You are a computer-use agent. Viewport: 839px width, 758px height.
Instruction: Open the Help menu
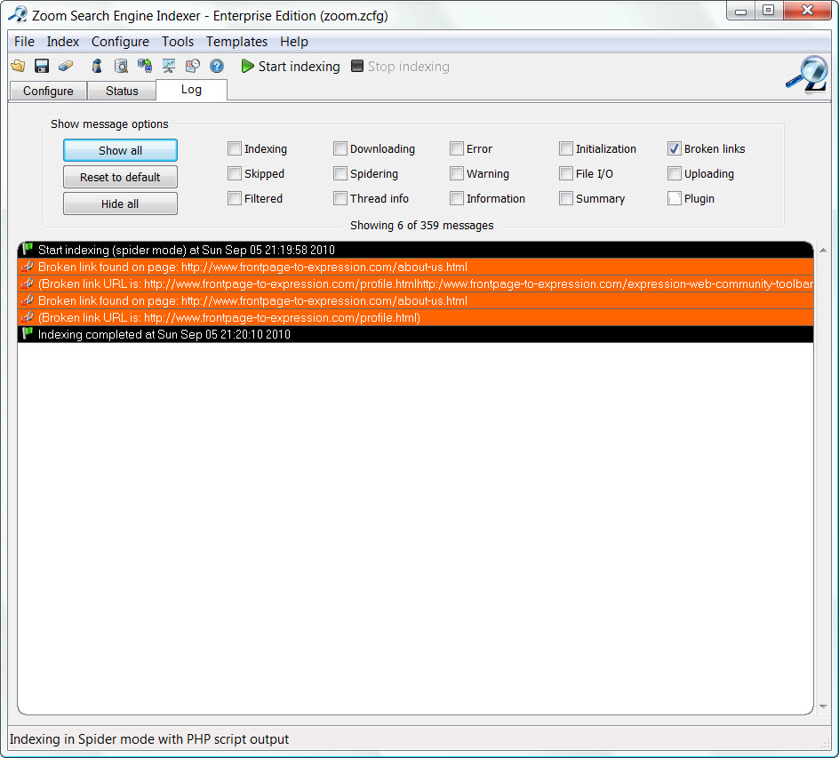click(x=294, y=41)
